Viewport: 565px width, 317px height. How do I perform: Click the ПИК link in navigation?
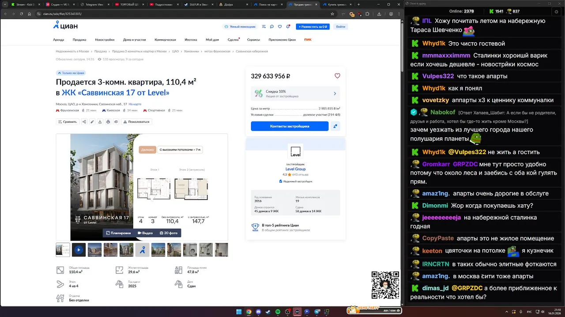[x=308, y=40]
